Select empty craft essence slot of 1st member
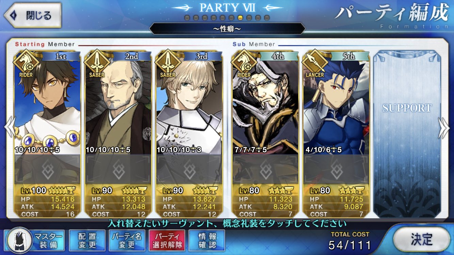 click(47, 169)
